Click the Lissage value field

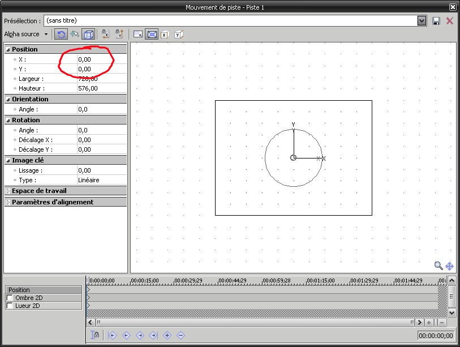click(x=102, y=170)
